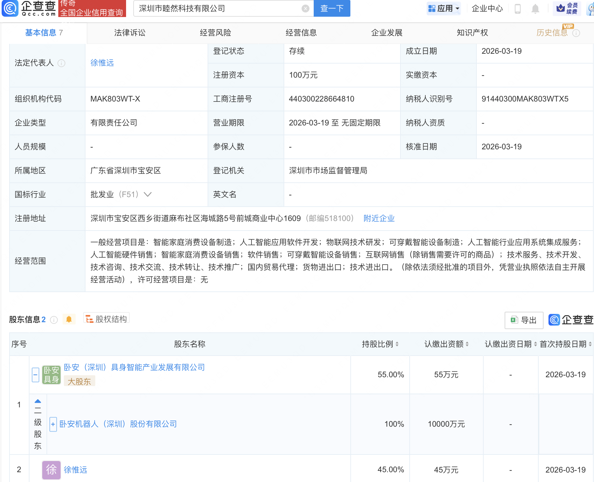This screenshot has width=594, height=482.
Task: Click the Excel icon on the 导出 button
Action: pyautogui.click(x=514, y=320)
